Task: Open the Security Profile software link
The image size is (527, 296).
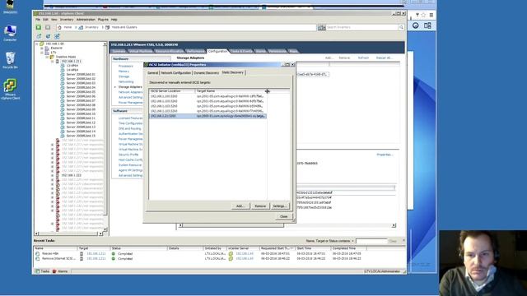Action: click(128, 155)
